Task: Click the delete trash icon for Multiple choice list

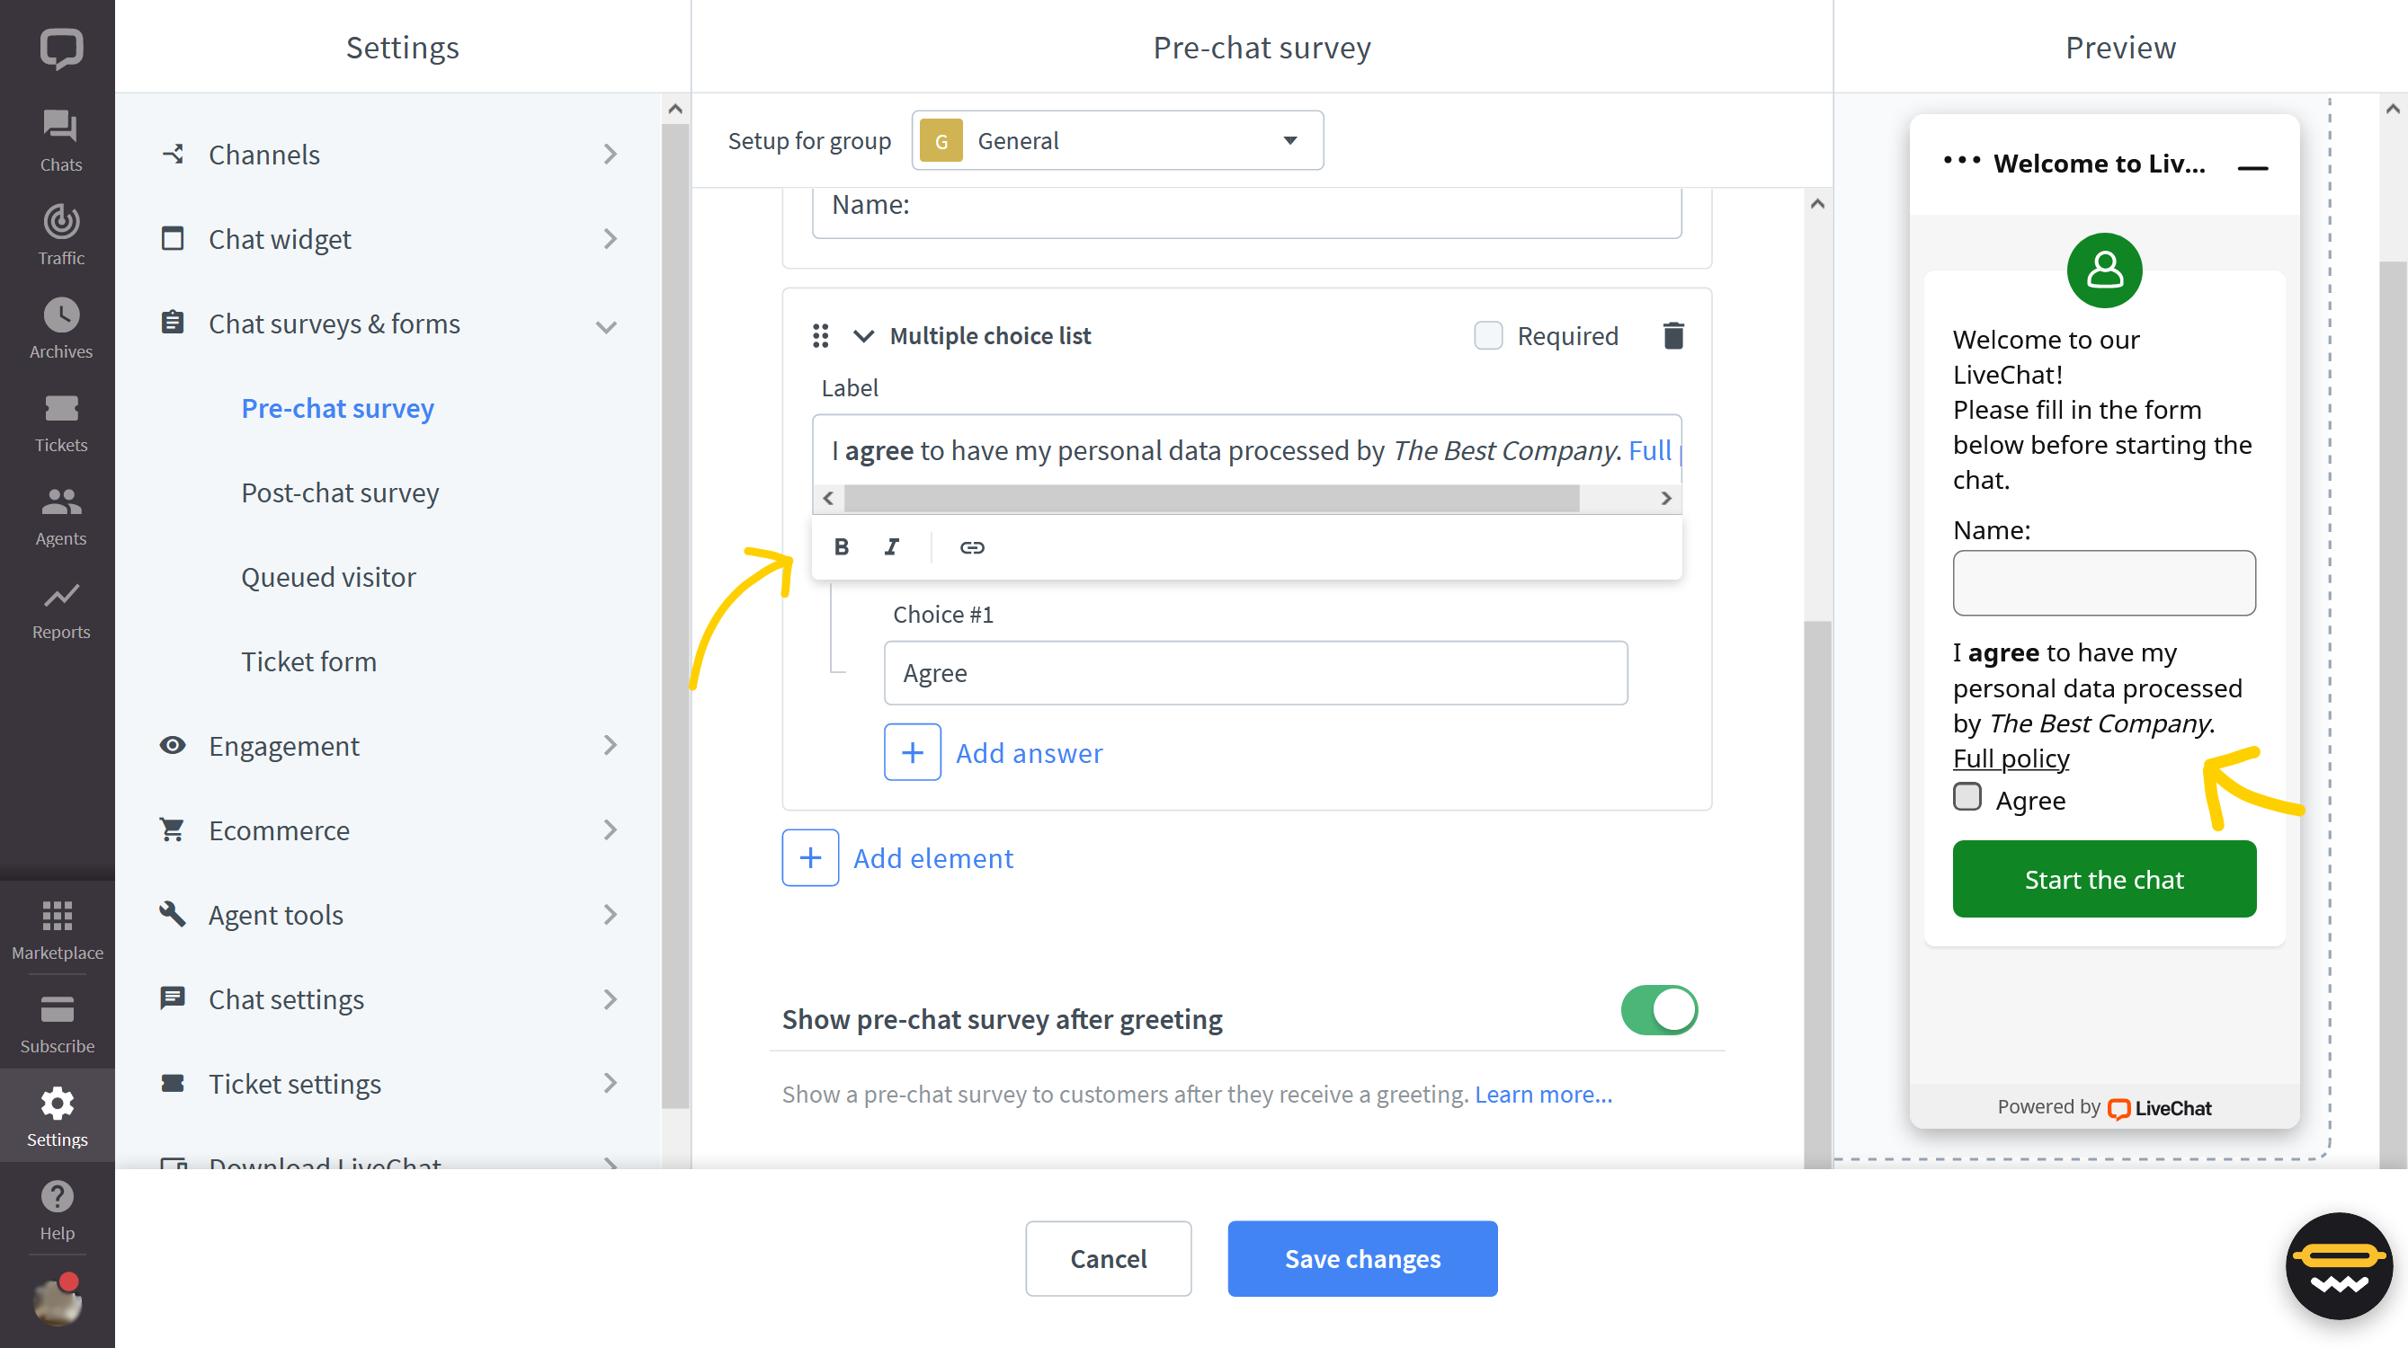Action: point(1673,335)
